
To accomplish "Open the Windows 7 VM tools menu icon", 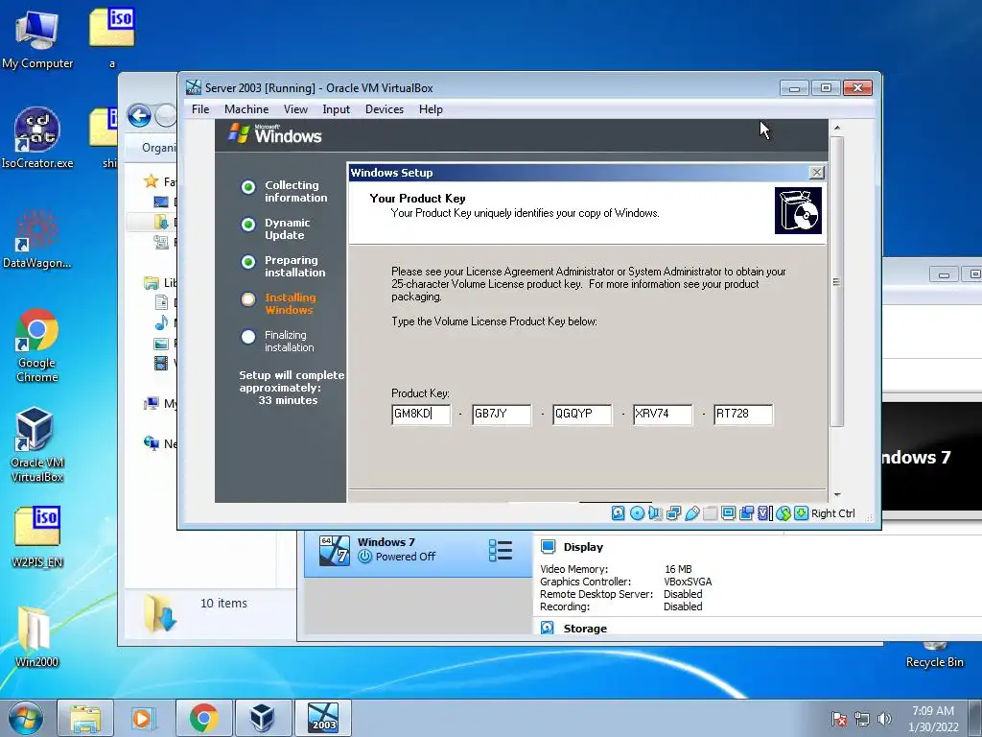I will (x=501, y=550).
